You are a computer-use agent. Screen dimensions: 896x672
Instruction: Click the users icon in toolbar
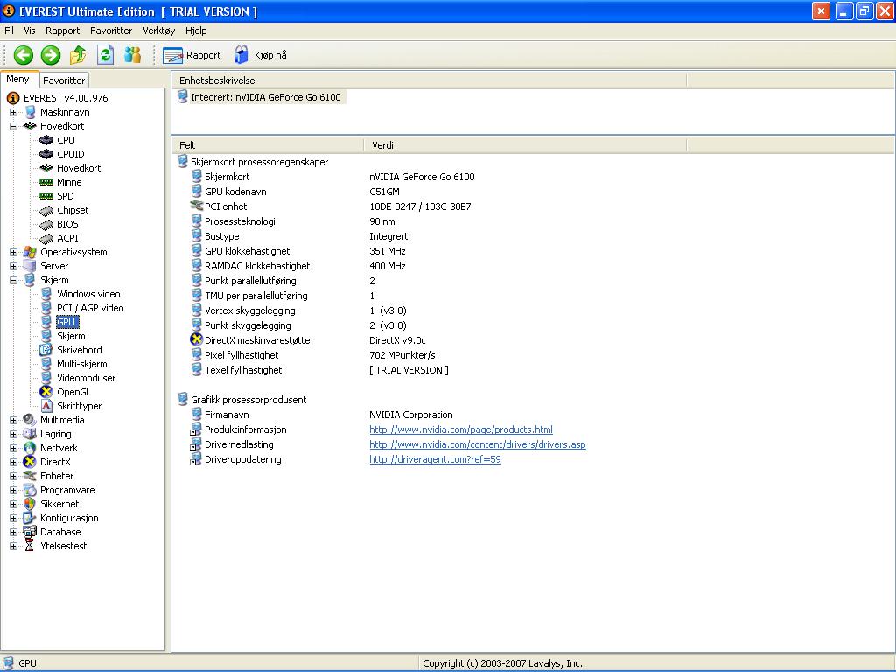pos(133,55)
